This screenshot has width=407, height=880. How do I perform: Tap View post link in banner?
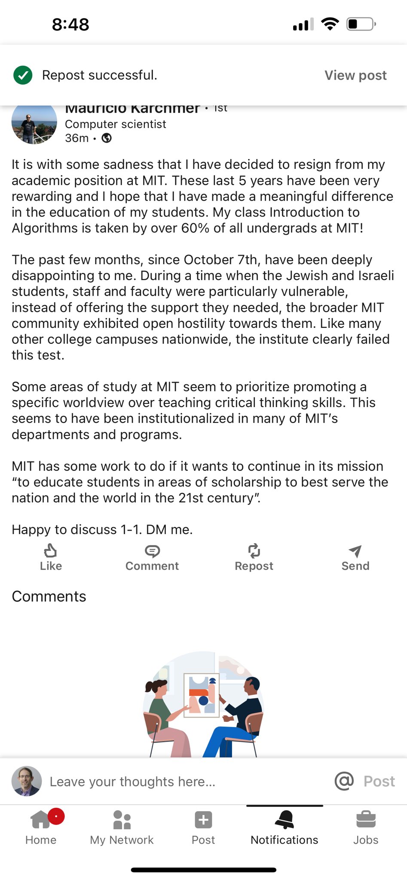point(355,75)
